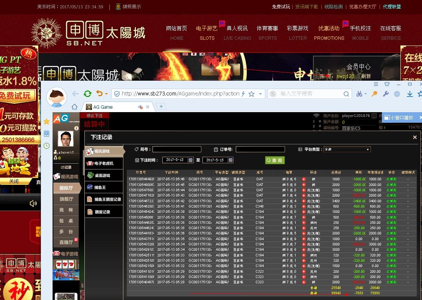Toggle the speaker volume icon on left panel
Viewport: 422px width, 300px height.
point(33,203)
